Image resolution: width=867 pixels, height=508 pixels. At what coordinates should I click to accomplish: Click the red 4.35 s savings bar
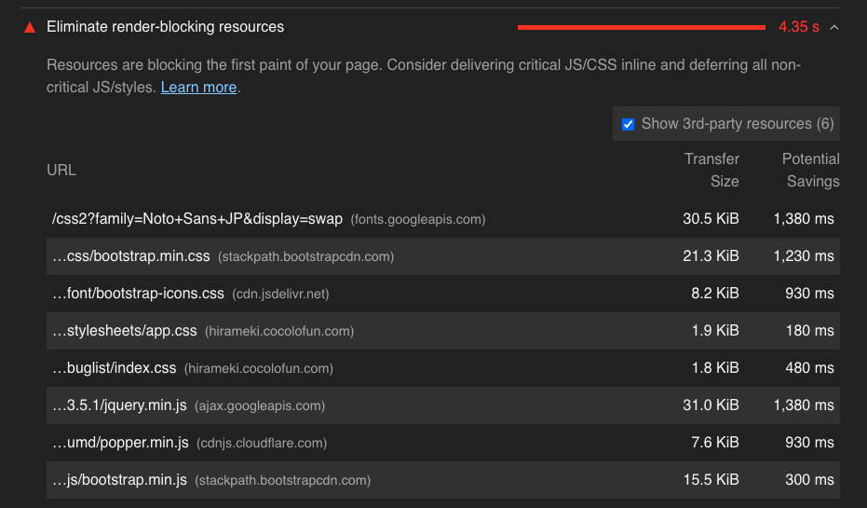click(x=642, y=27)
